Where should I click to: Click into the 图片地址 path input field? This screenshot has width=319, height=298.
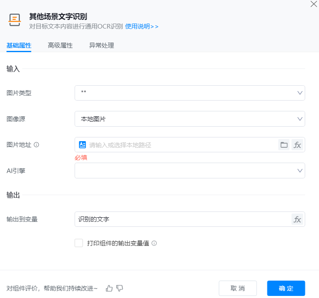click(x=182, y=145)
